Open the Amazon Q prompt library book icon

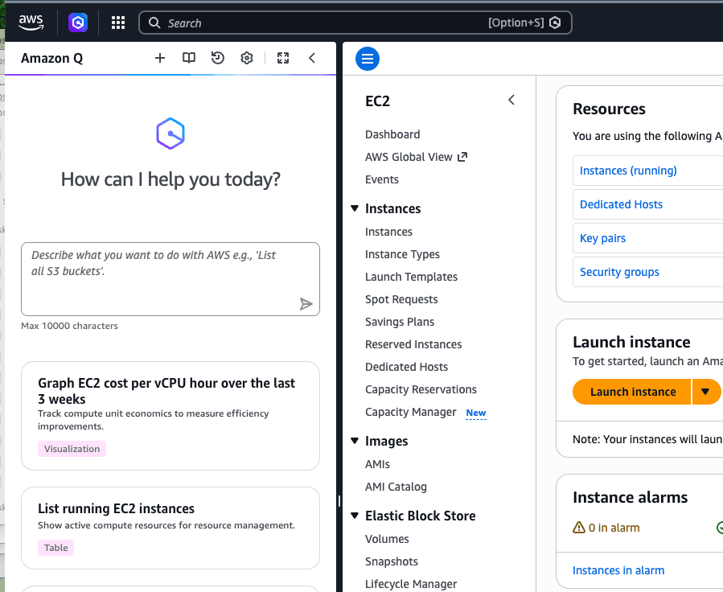coord(188,58)
